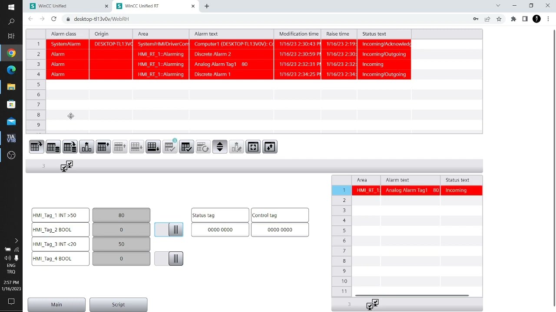Sort by Modification time column header
Screen dimensions: 556x312
[x=298, y=34]
